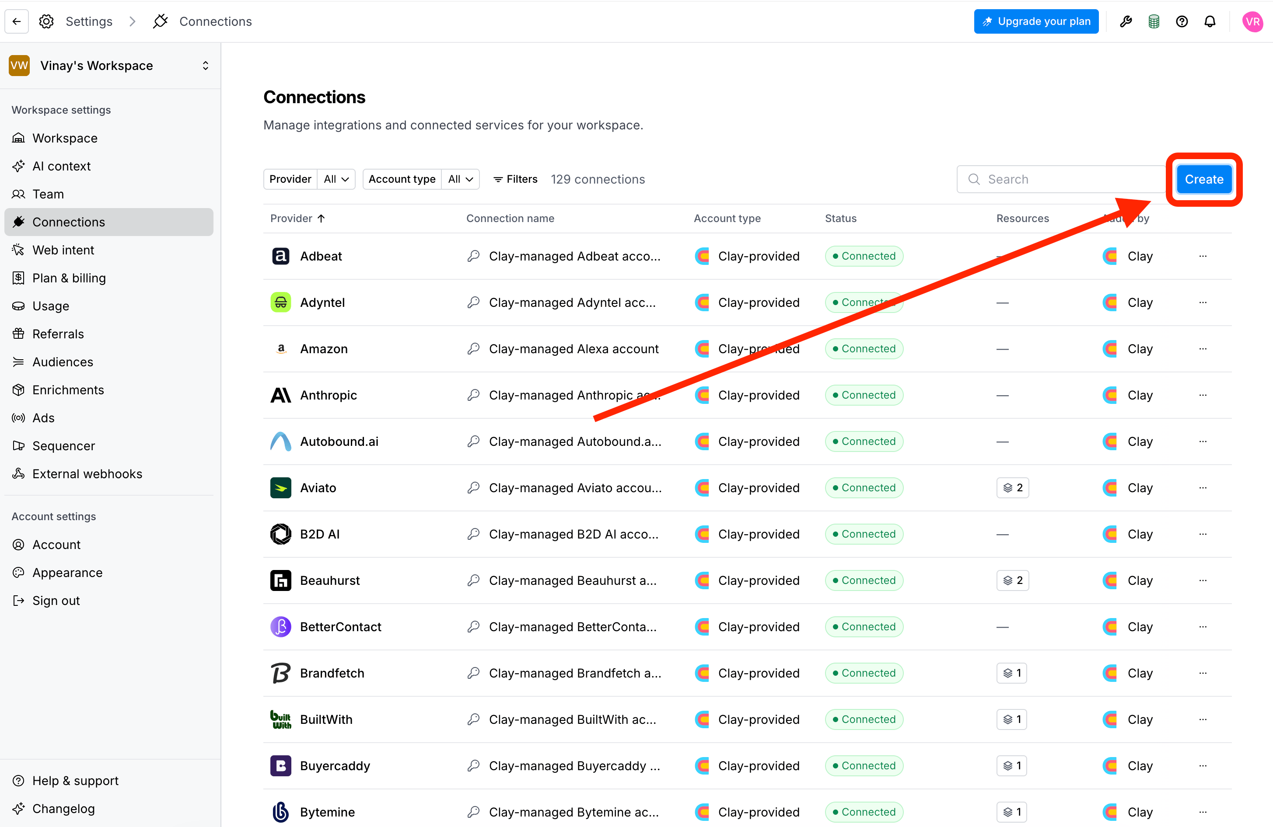Click the Anthropic provider logo
Image resolution: width=1273 pixels, height=827 pixels.
(281, 395)
